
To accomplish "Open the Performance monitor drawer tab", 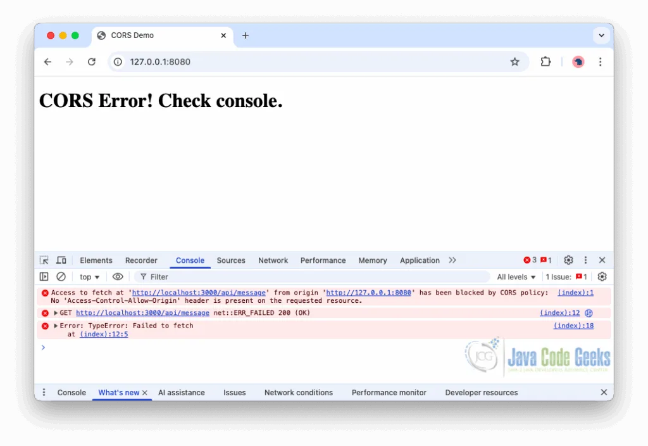I will pyautogui.click(x=389, y=393).
